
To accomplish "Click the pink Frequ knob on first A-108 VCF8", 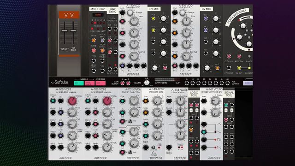I will pos(72,101).
